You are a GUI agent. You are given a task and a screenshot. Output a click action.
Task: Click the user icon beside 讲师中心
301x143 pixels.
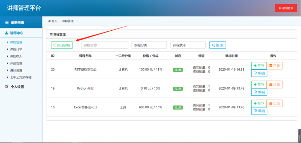(7, 33)
